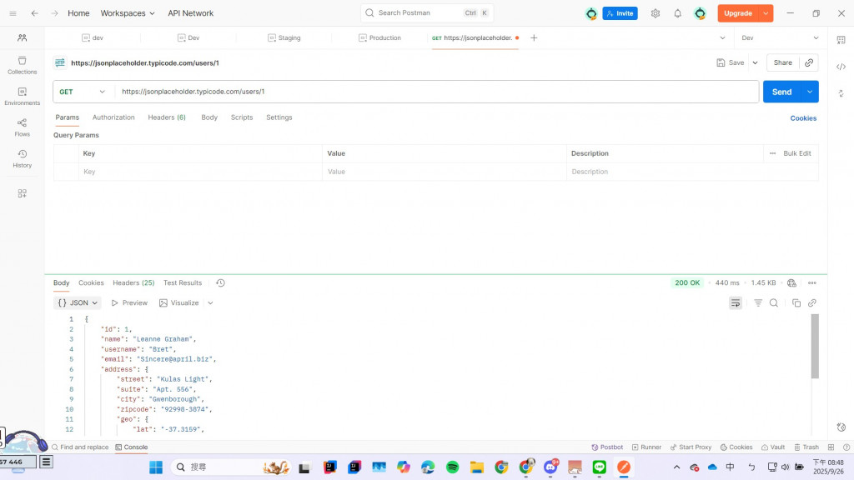
Task: Click the request URL input field
Action: [x=437, y=92]
